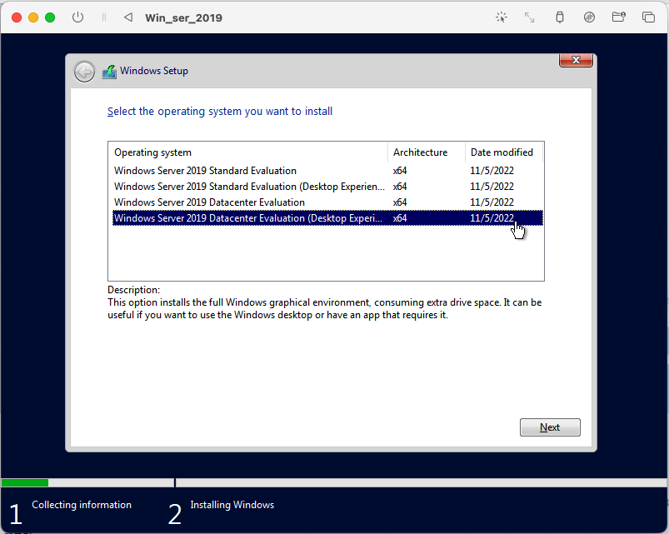This screenshot has height=534, width=669.
Task: Click the macOS yellow minimize button
Action: point(33,17)
